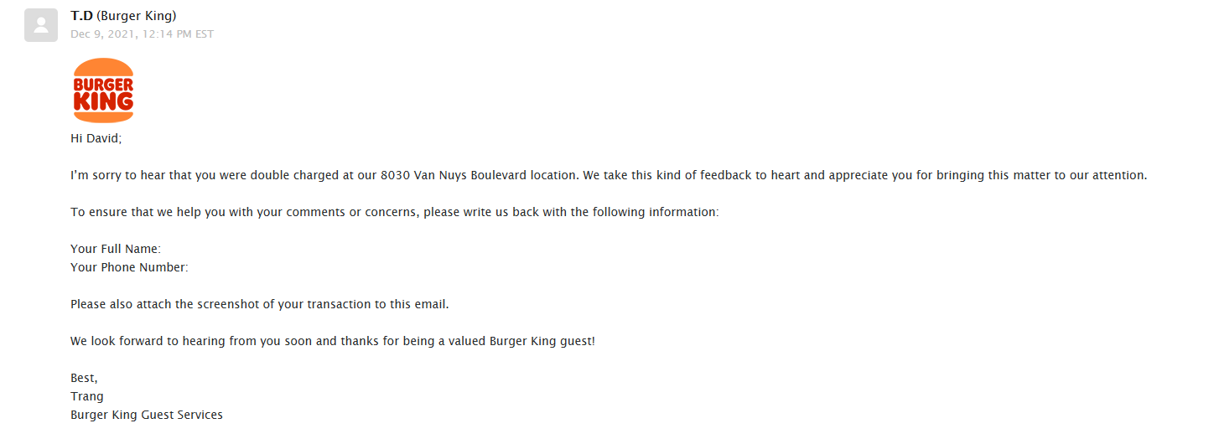
Task: Click the sender name T.D
Action: pos(81,16)
